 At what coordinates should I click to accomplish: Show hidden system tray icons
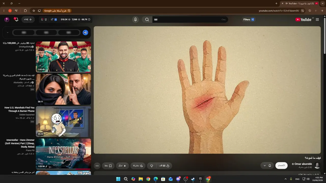point(286,179)
